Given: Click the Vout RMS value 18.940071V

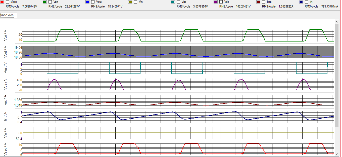Looking at the screenshot, I should pyautogui.click(x=116, y=6).
